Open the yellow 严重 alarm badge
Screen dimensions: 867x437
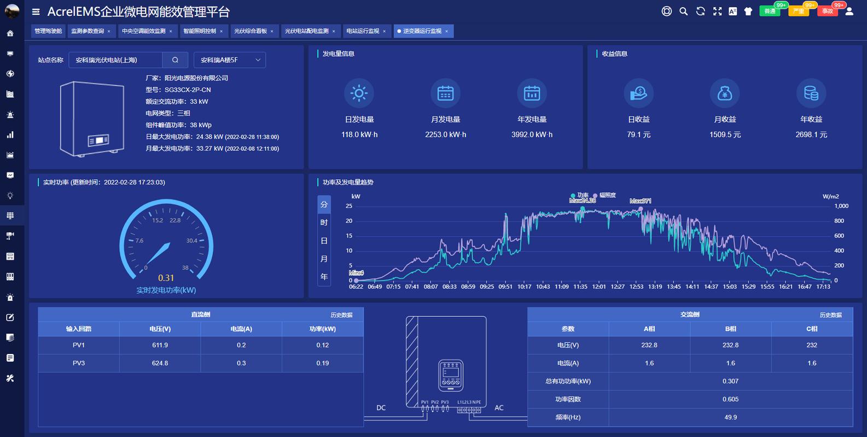[799, 11]
